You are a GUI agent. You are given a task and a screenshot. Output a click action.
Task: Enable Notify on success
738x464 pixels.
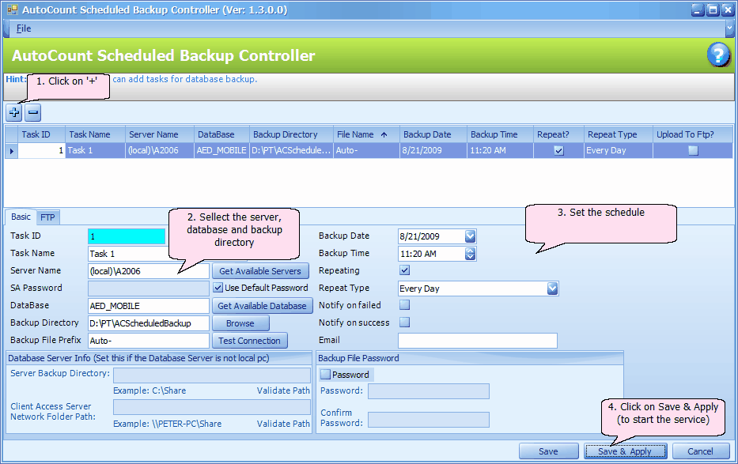pyautogui.click(x=404, y=323)
